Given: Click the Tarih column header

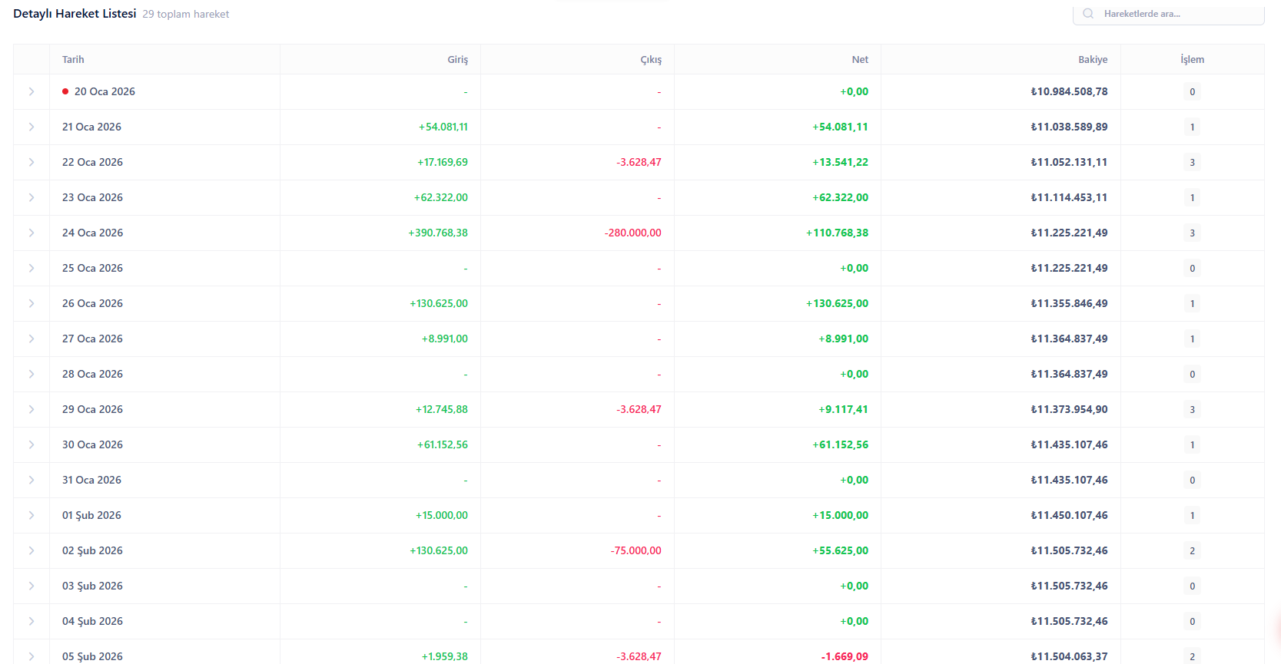Looking at the screenshot, I should (73, 60).
